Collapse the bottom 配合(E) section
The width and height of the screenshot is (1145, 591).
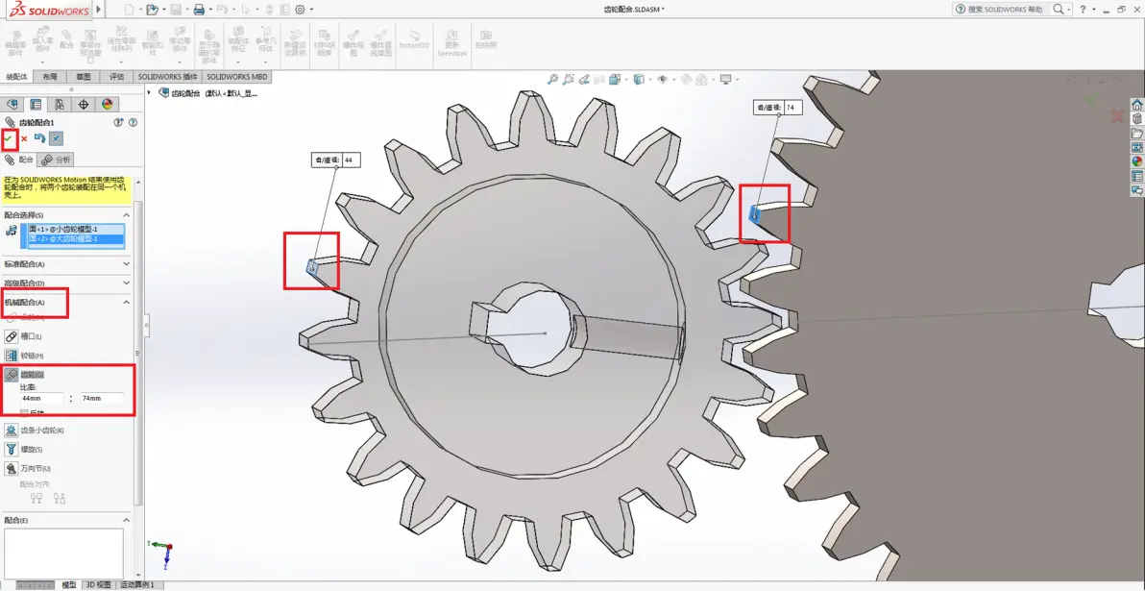(x=127, y=520)
